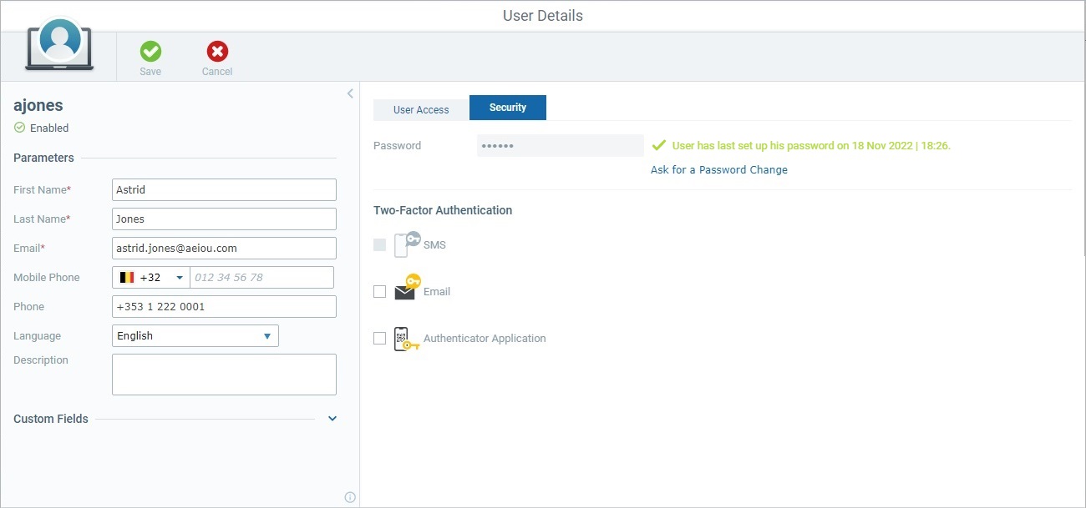1086x508 pixels.
Task: Click the Last Name field
Action: [224, 219]
